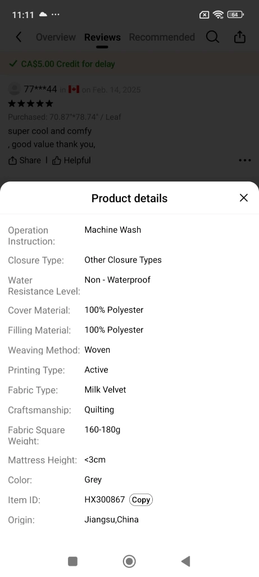Switch to the Recommended tab
The width and height of the screenshot is (259, 577).
coord(162,37)
